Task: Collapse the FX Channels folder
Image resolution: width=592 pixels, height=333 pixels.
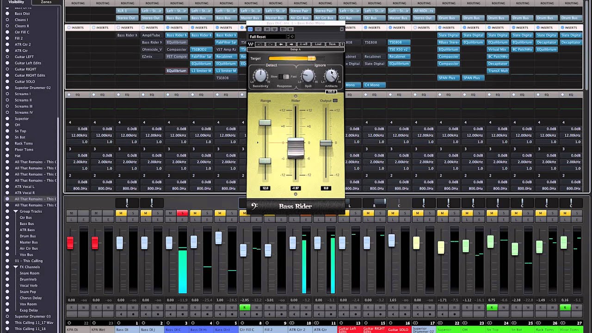Action: pyautogui.click(x=15, y=267)
